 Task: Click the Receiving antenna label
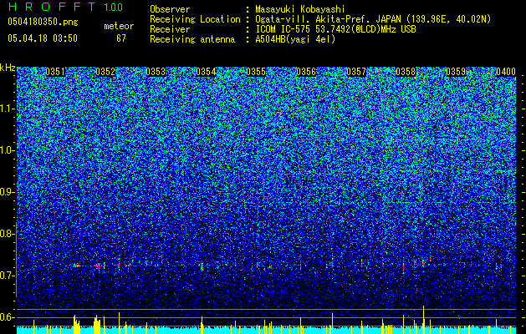[x=192, y=39]
